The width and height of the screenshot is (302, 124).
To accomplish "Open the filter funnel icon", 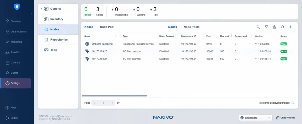I will point(266,27).
